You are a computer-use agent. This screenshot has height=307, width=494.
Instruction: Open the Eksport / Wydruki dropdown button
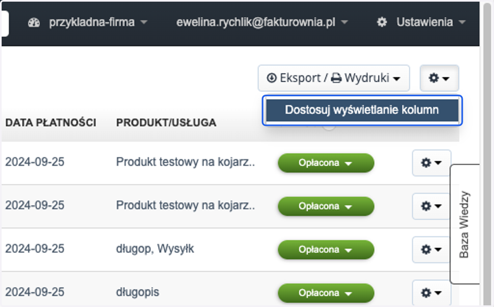(334, 78)
